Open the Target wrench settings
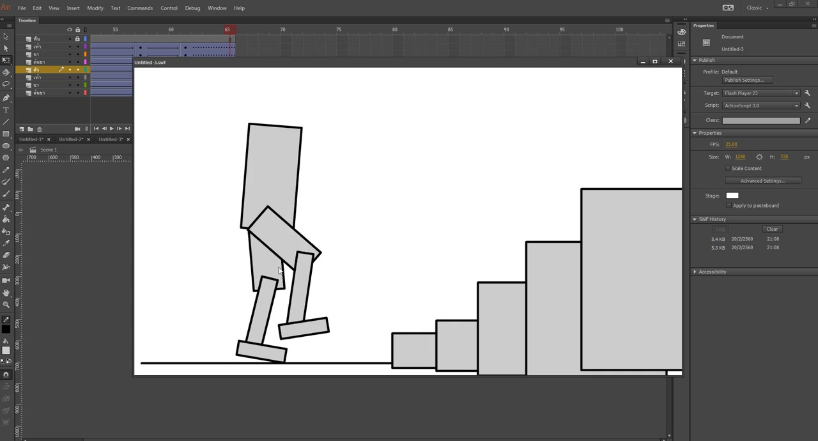 click(x=807, y=93)
